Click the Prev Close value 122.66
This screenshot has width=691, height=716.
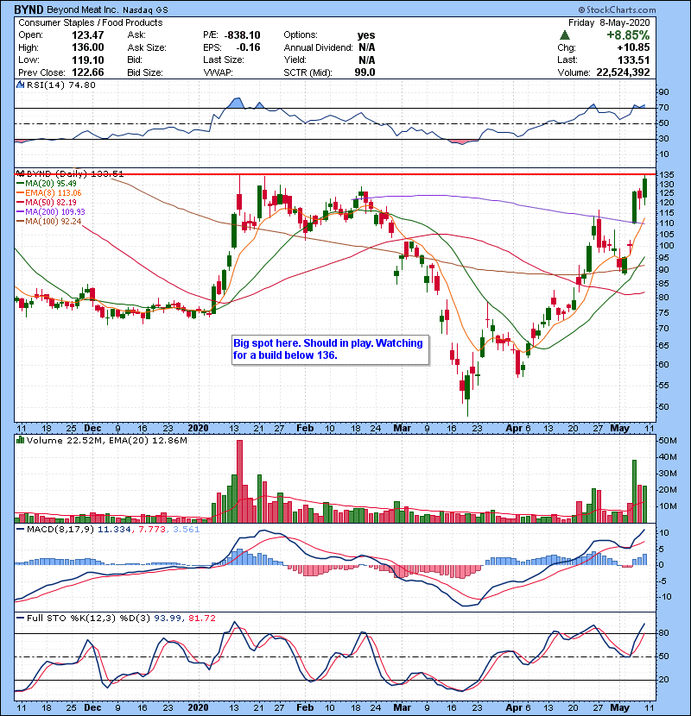click(88, 72)
